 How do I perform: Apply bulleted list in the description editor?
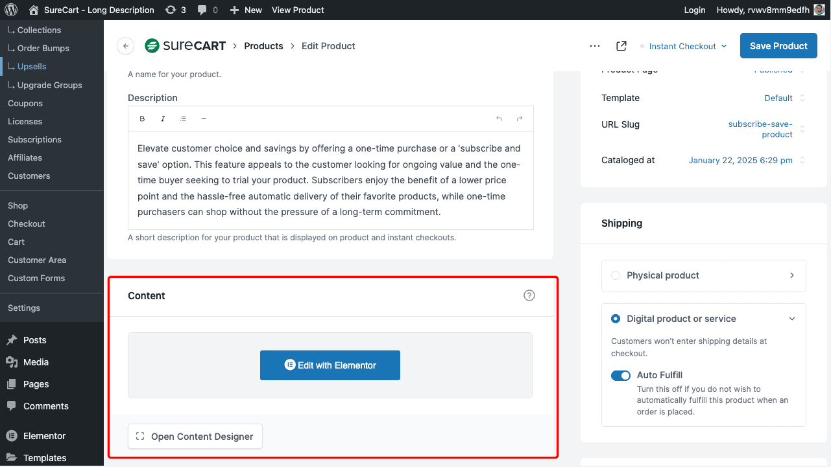(184, 119)
